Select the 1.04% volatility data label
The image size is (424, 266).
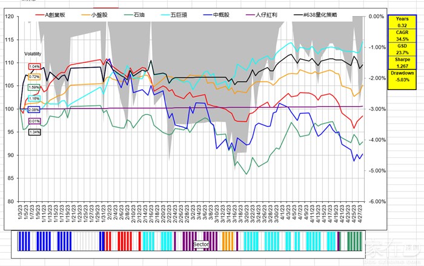pyautogui.click(x=35, y=66)
